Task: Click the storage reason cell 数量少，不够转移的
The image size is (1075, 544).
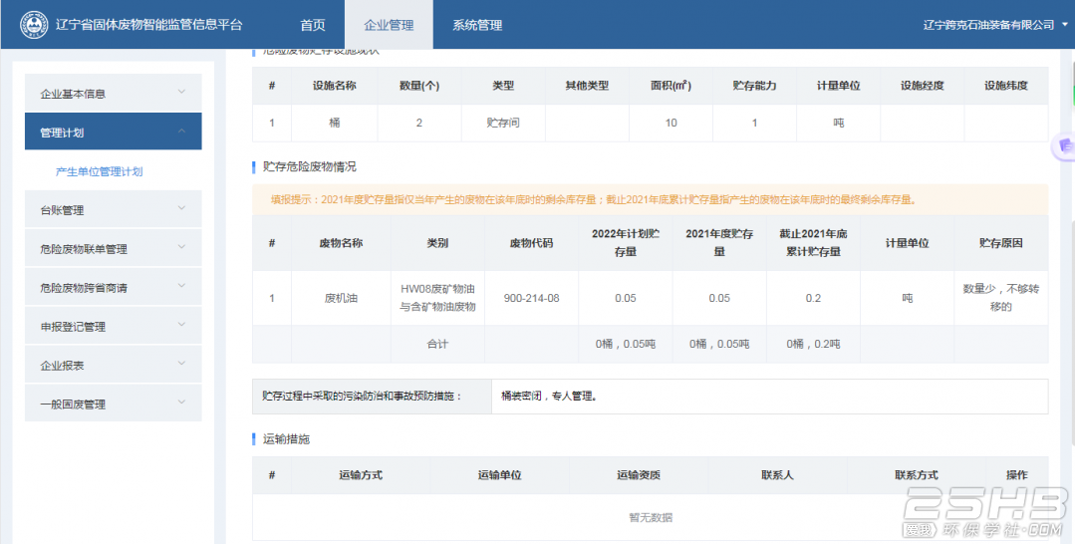Action: 1001,299
